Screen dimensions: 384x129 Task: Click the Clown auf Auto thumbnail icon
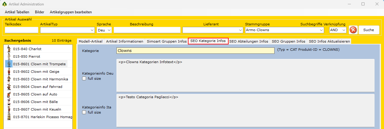[x=9, y=94]
